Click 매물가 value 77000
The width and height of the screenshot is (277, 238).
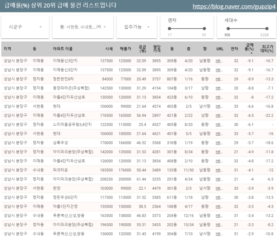pyautogui.click(x=126, y=79)
